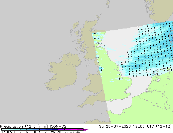Click the purple above-50 arrow at legend end
The height and width of the screenshot is (133, 173).
tap(87, 129)
